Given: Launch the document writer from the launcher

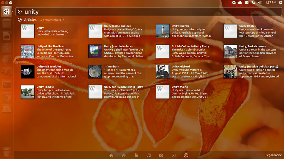Looking at the screenshot, I should click(7, 36).
